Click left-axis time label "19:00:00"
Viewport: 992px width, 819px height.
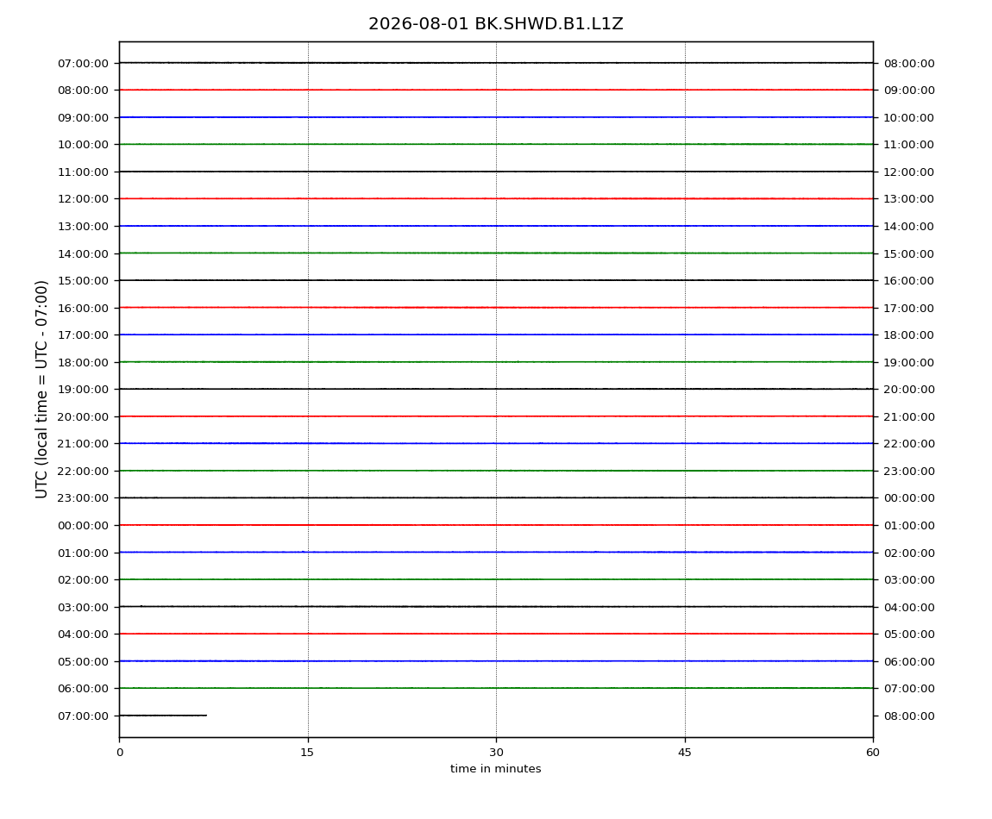coord(83,390)
